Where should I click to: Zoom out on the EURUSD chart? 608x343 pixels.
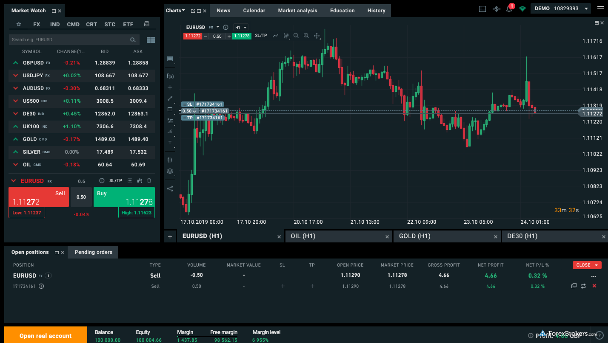point(296,36)
